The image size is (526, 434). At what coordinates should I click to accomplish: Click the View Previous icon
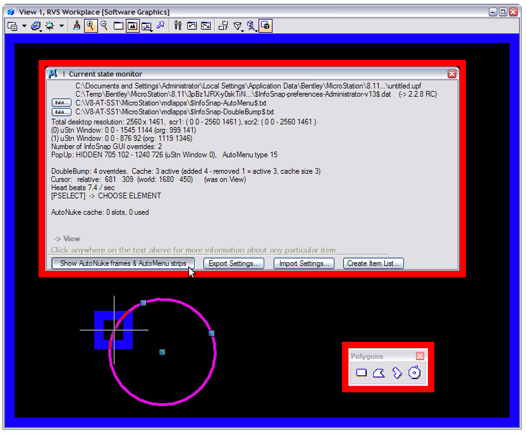[x=192, y=26]
